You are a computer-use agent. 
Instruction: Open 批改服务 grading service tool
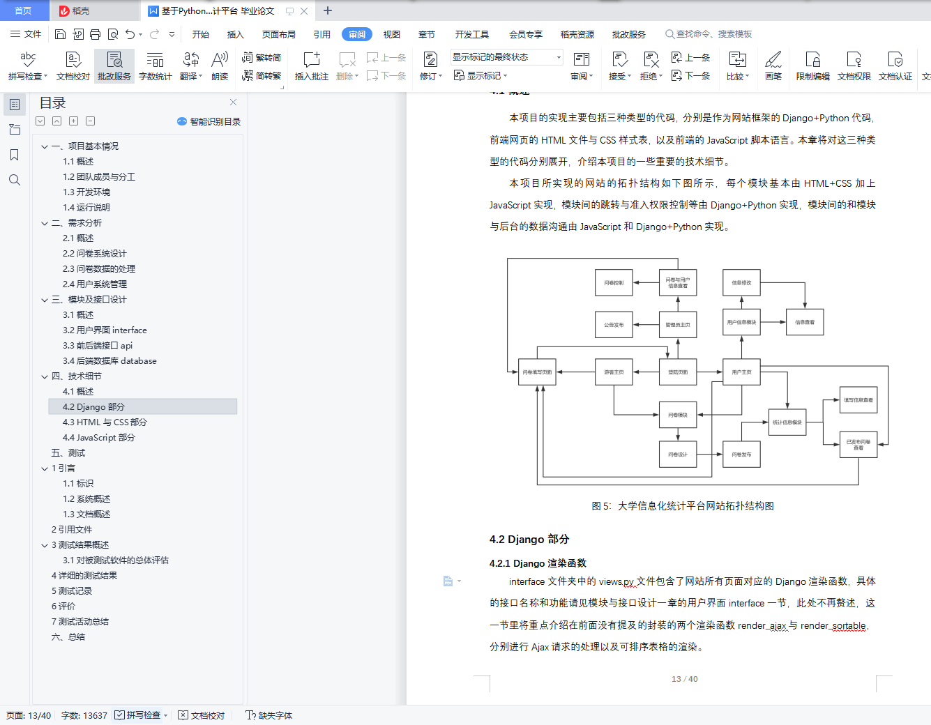tap(114, 66)
